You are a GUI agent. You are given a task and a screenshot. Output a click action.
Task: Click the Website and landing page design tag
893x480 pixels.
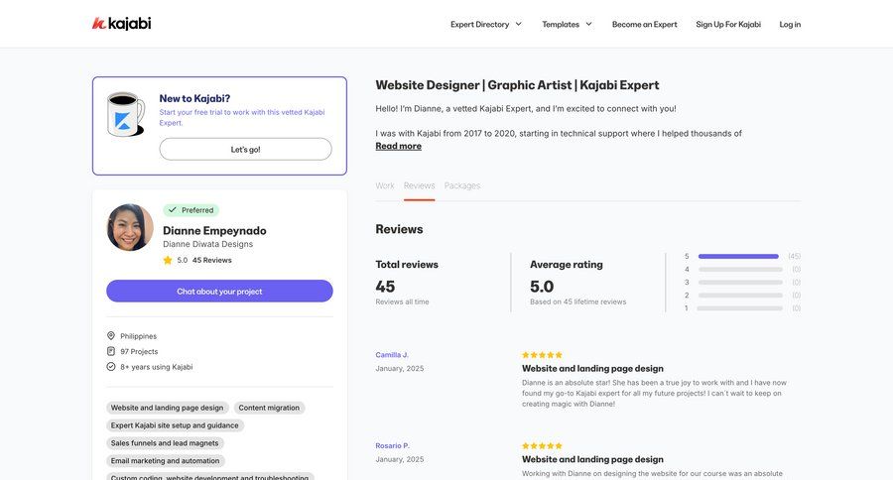pos(168,408)
